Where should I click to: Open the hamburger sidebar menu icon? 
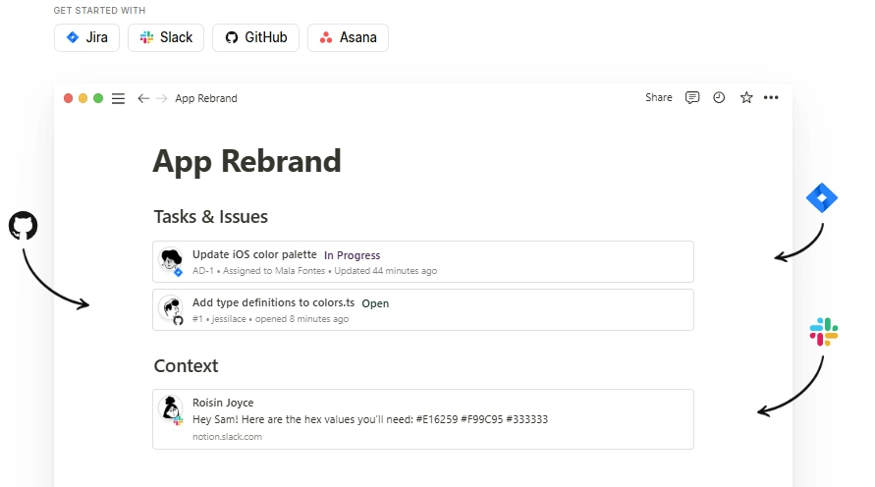click(118, 99)
